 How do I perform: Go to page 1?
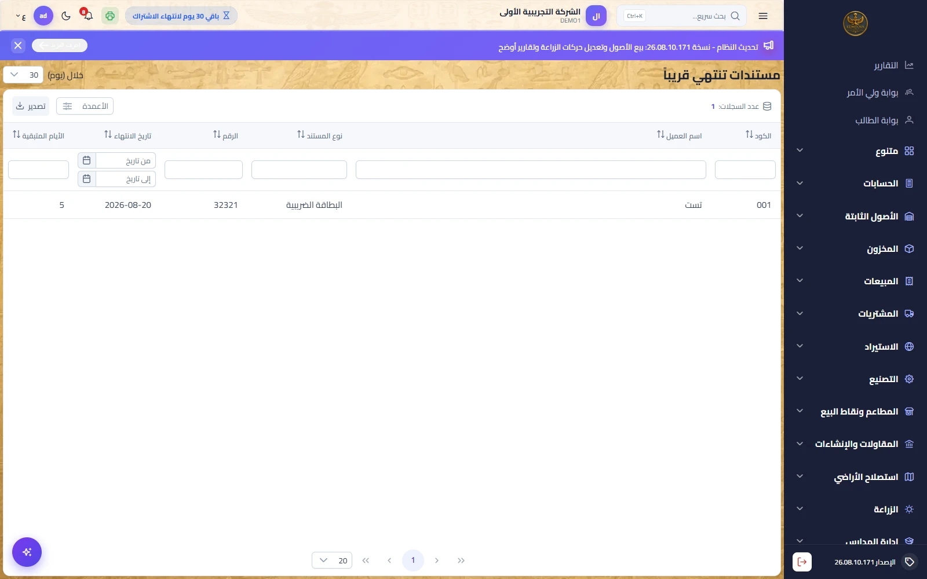pos(413,560)
